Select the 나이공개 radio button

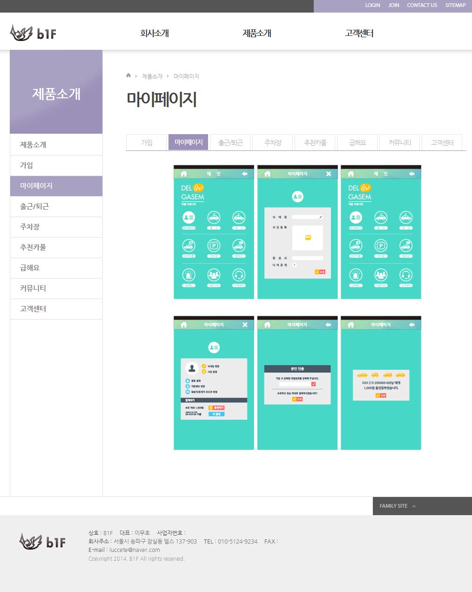point(294,265)
